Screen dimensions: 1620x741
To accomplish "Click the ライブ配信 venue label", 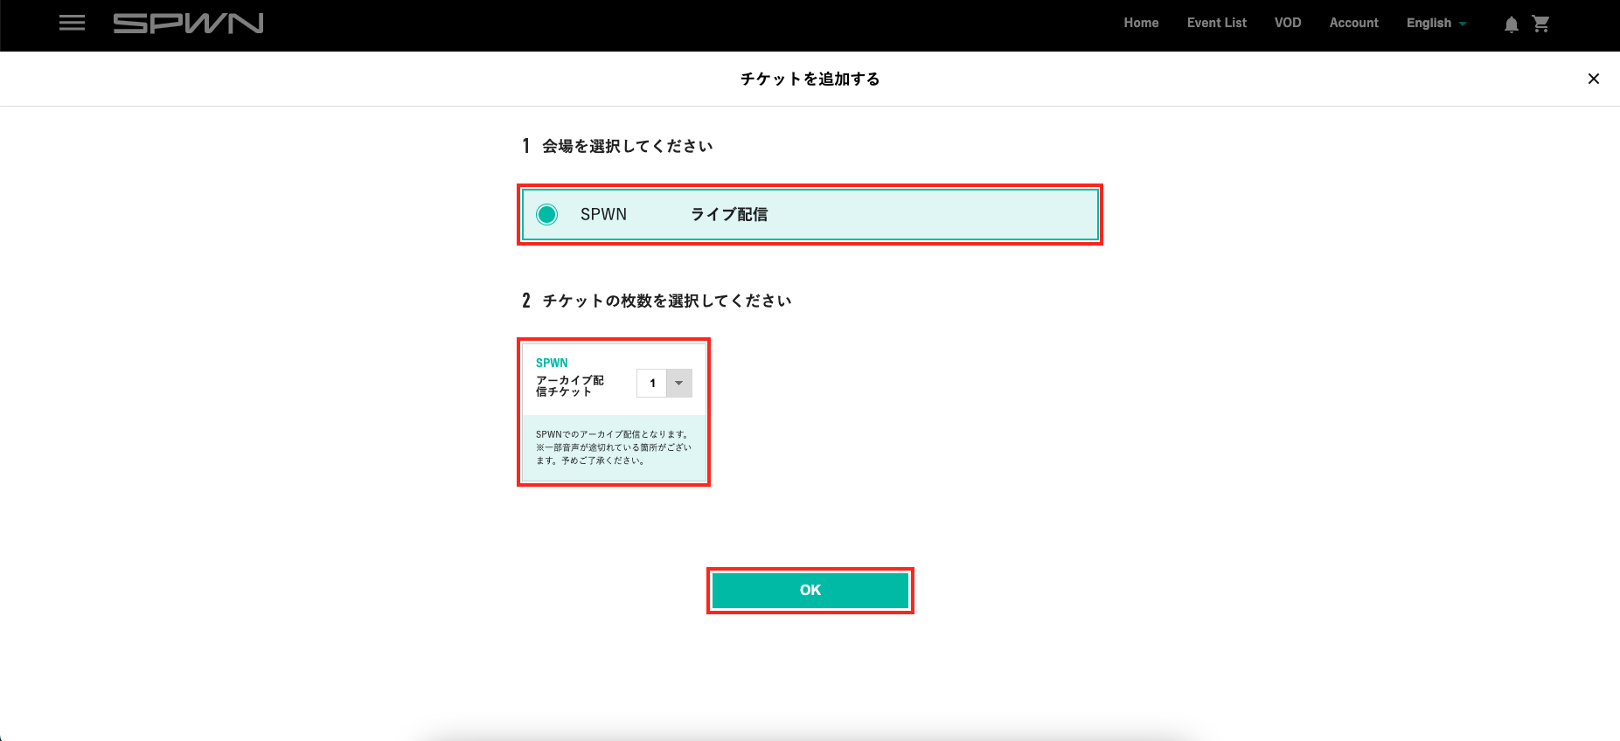I will pyautogui.click(x=729, y=214).
